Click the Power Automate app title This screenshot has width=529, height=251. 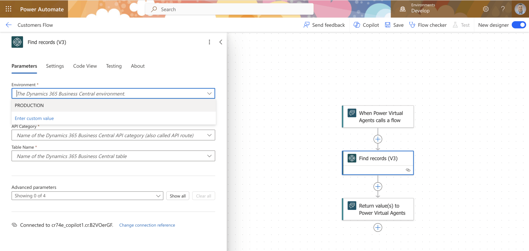(x=42, y=9)
